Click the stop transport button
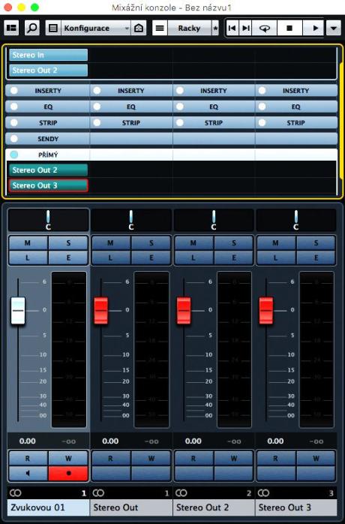 click(289, 28)
